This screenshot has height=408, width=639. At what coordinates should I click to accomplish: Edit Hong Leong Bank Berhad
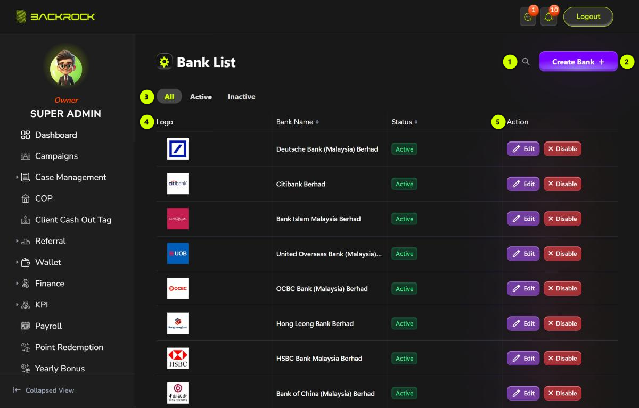(523, 323)
